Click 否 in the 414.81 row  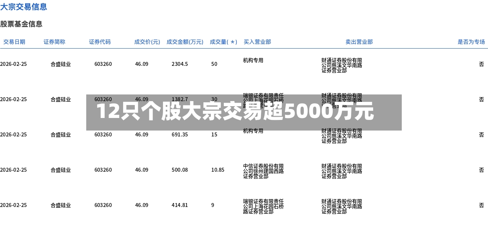[x=481, y=205]
